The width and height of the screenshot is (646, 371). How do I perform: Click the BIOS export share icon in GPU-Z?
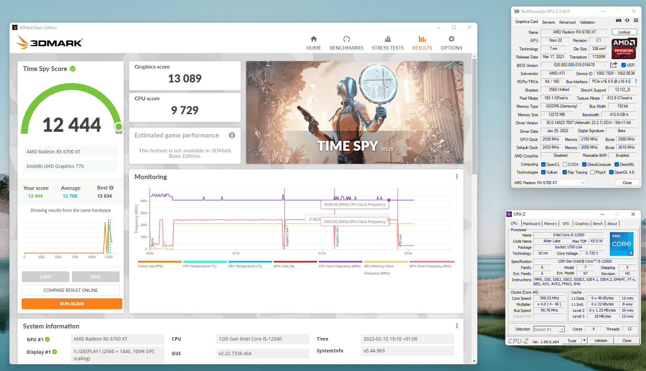tap(614, 65)
